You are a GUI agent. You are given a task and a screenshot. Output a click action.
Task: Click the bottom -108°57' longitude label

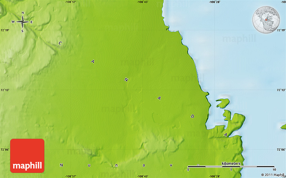pos(71,176)
